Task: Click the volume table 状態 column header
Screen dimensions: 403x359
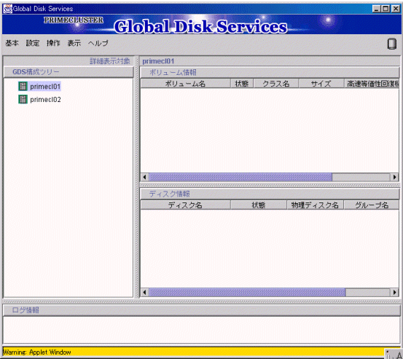Action: pyautogui.click(x=242, y=84)
